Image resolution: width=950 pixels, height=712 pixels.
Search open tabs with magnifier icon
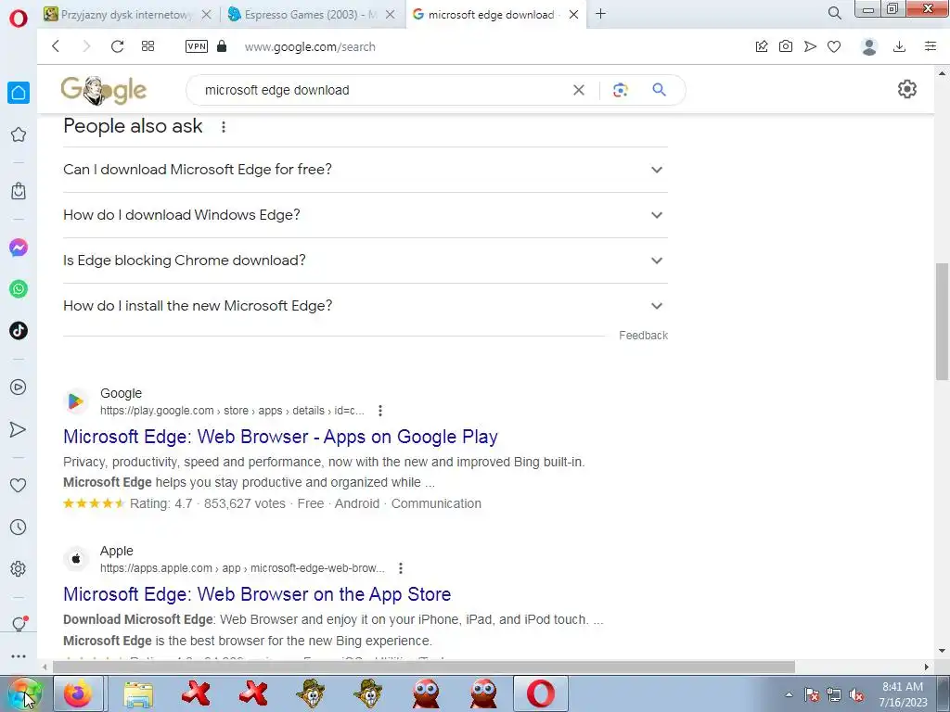[834, 13]
